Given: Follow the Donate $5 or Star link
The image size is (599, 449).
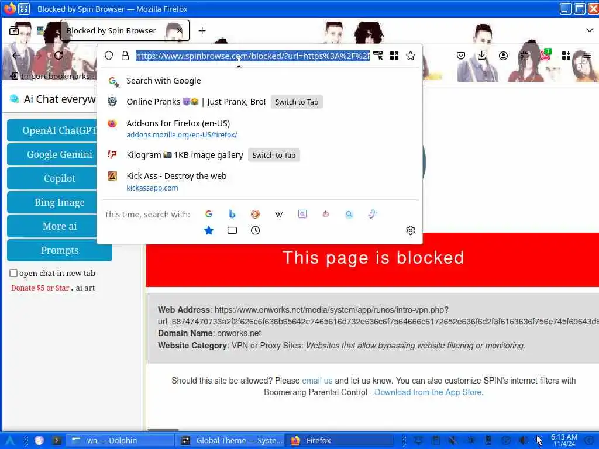Looking at the screenshot, I should 40,288.
